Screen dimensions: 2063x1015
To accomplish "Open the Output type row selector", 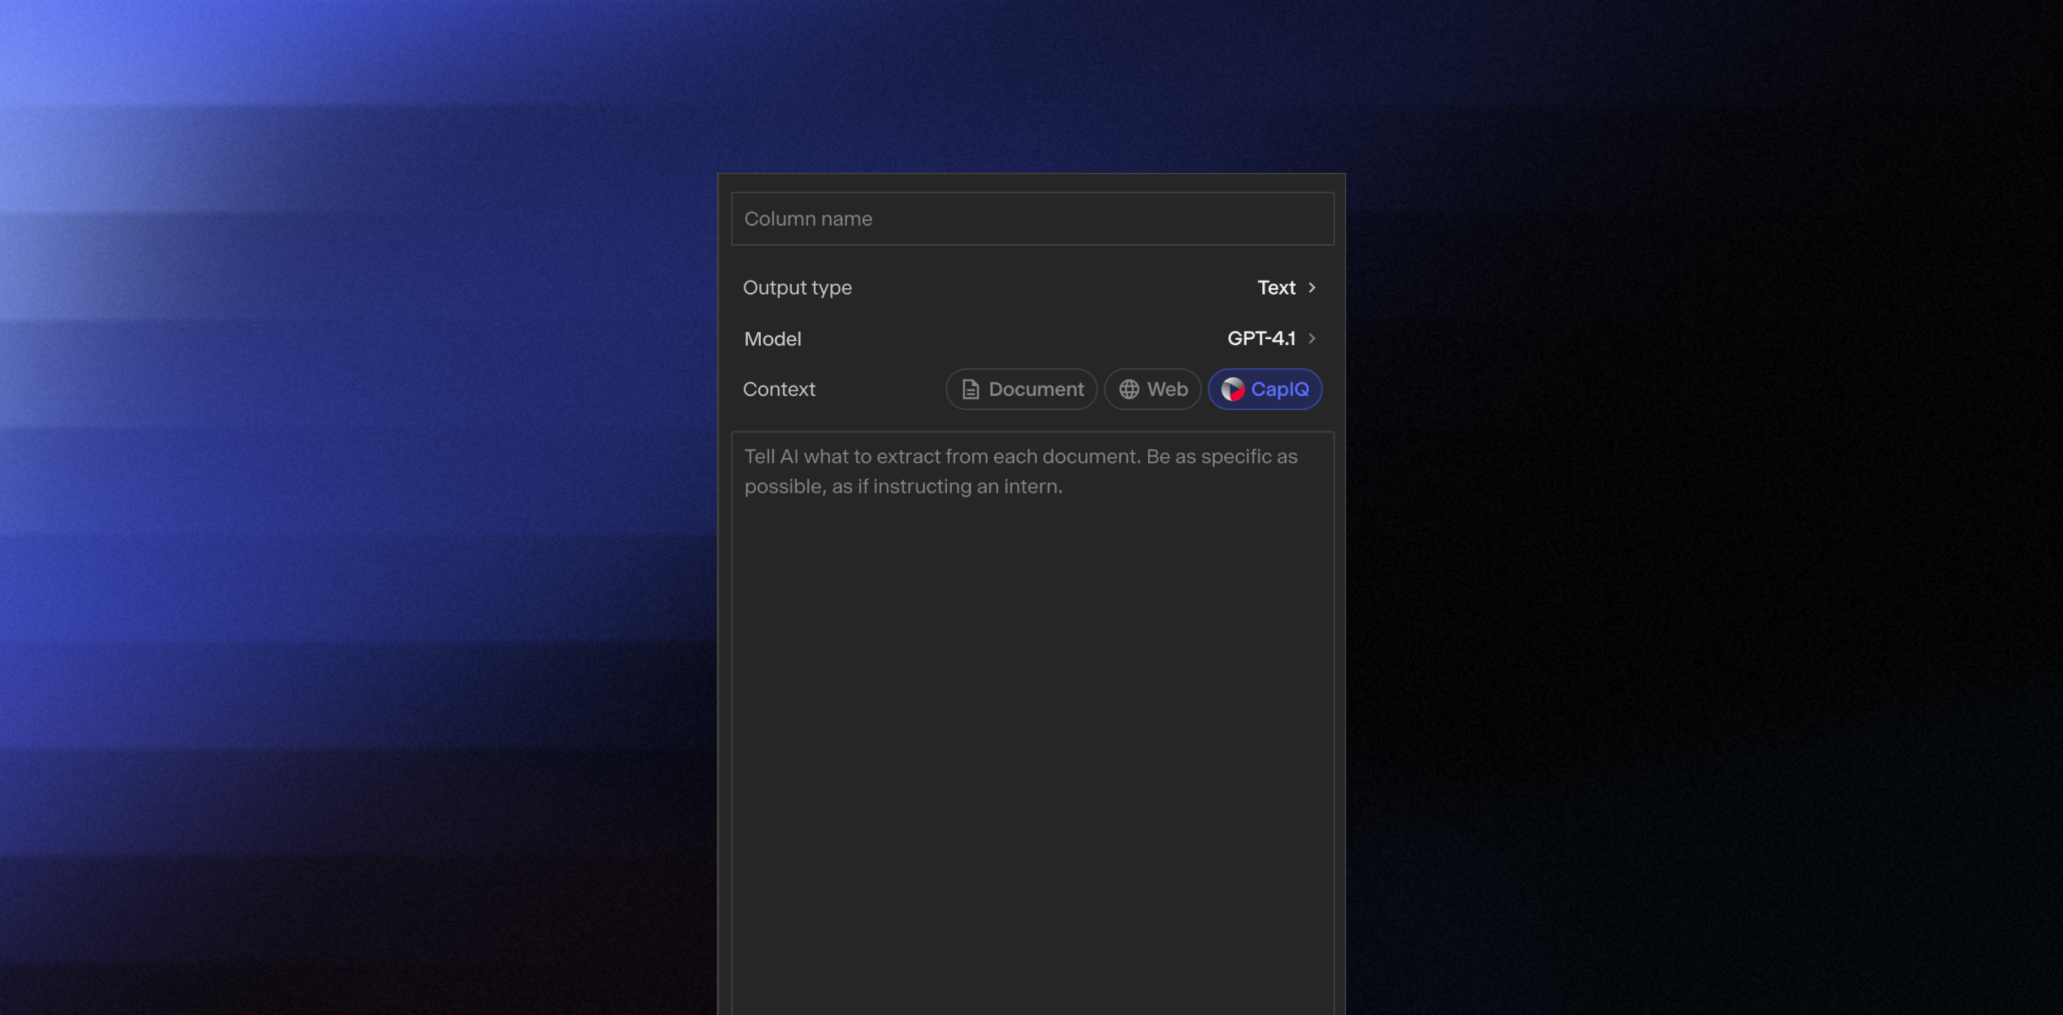I will pyautogui.click(x=1031, y=288).
